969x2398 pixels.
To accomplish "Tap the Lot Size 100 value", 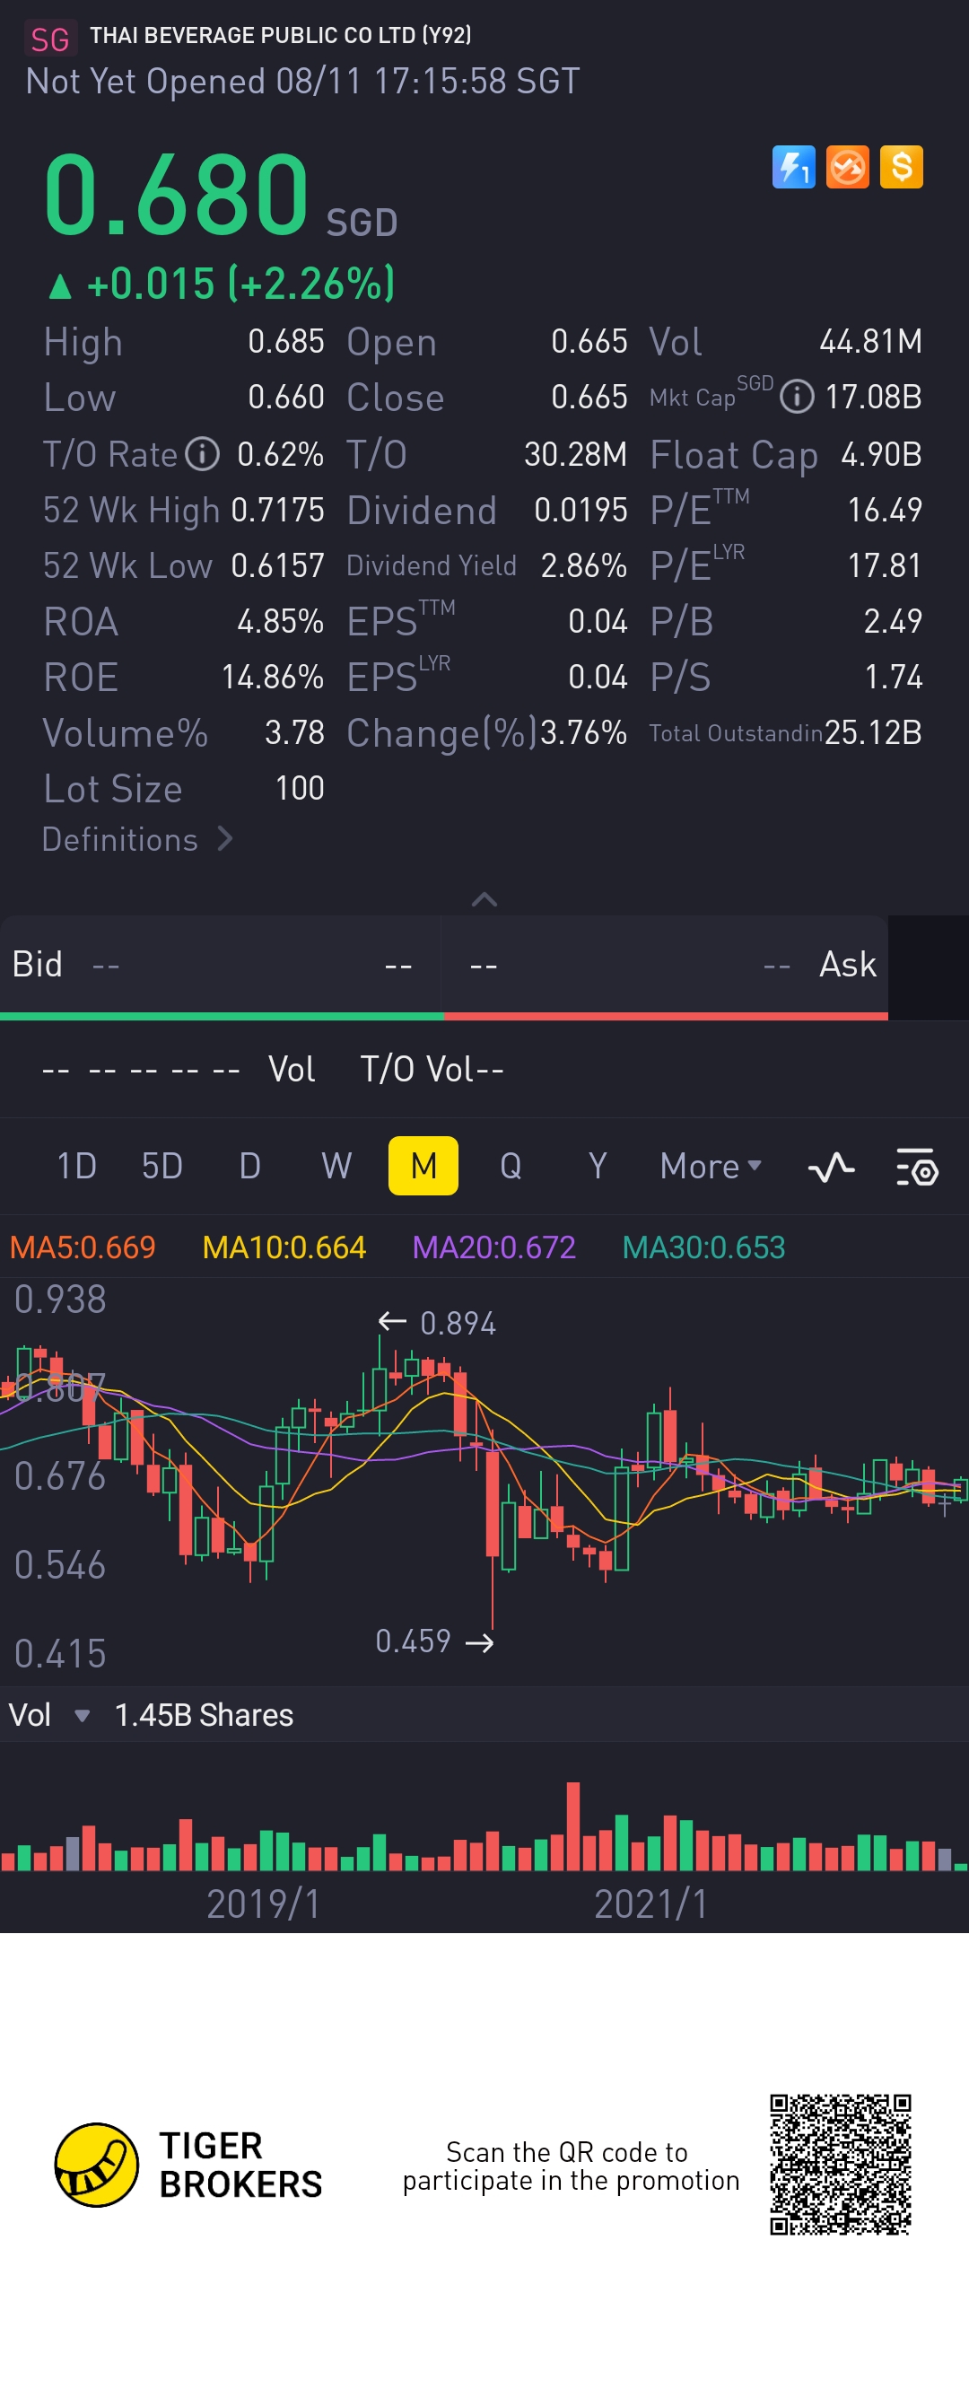I will (300, 789).
